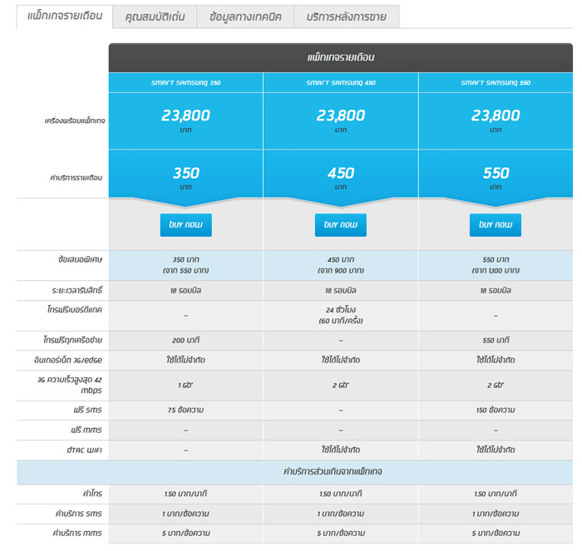
Task: Click 2 GB* in the 450 column
Action: pos(341,385)
